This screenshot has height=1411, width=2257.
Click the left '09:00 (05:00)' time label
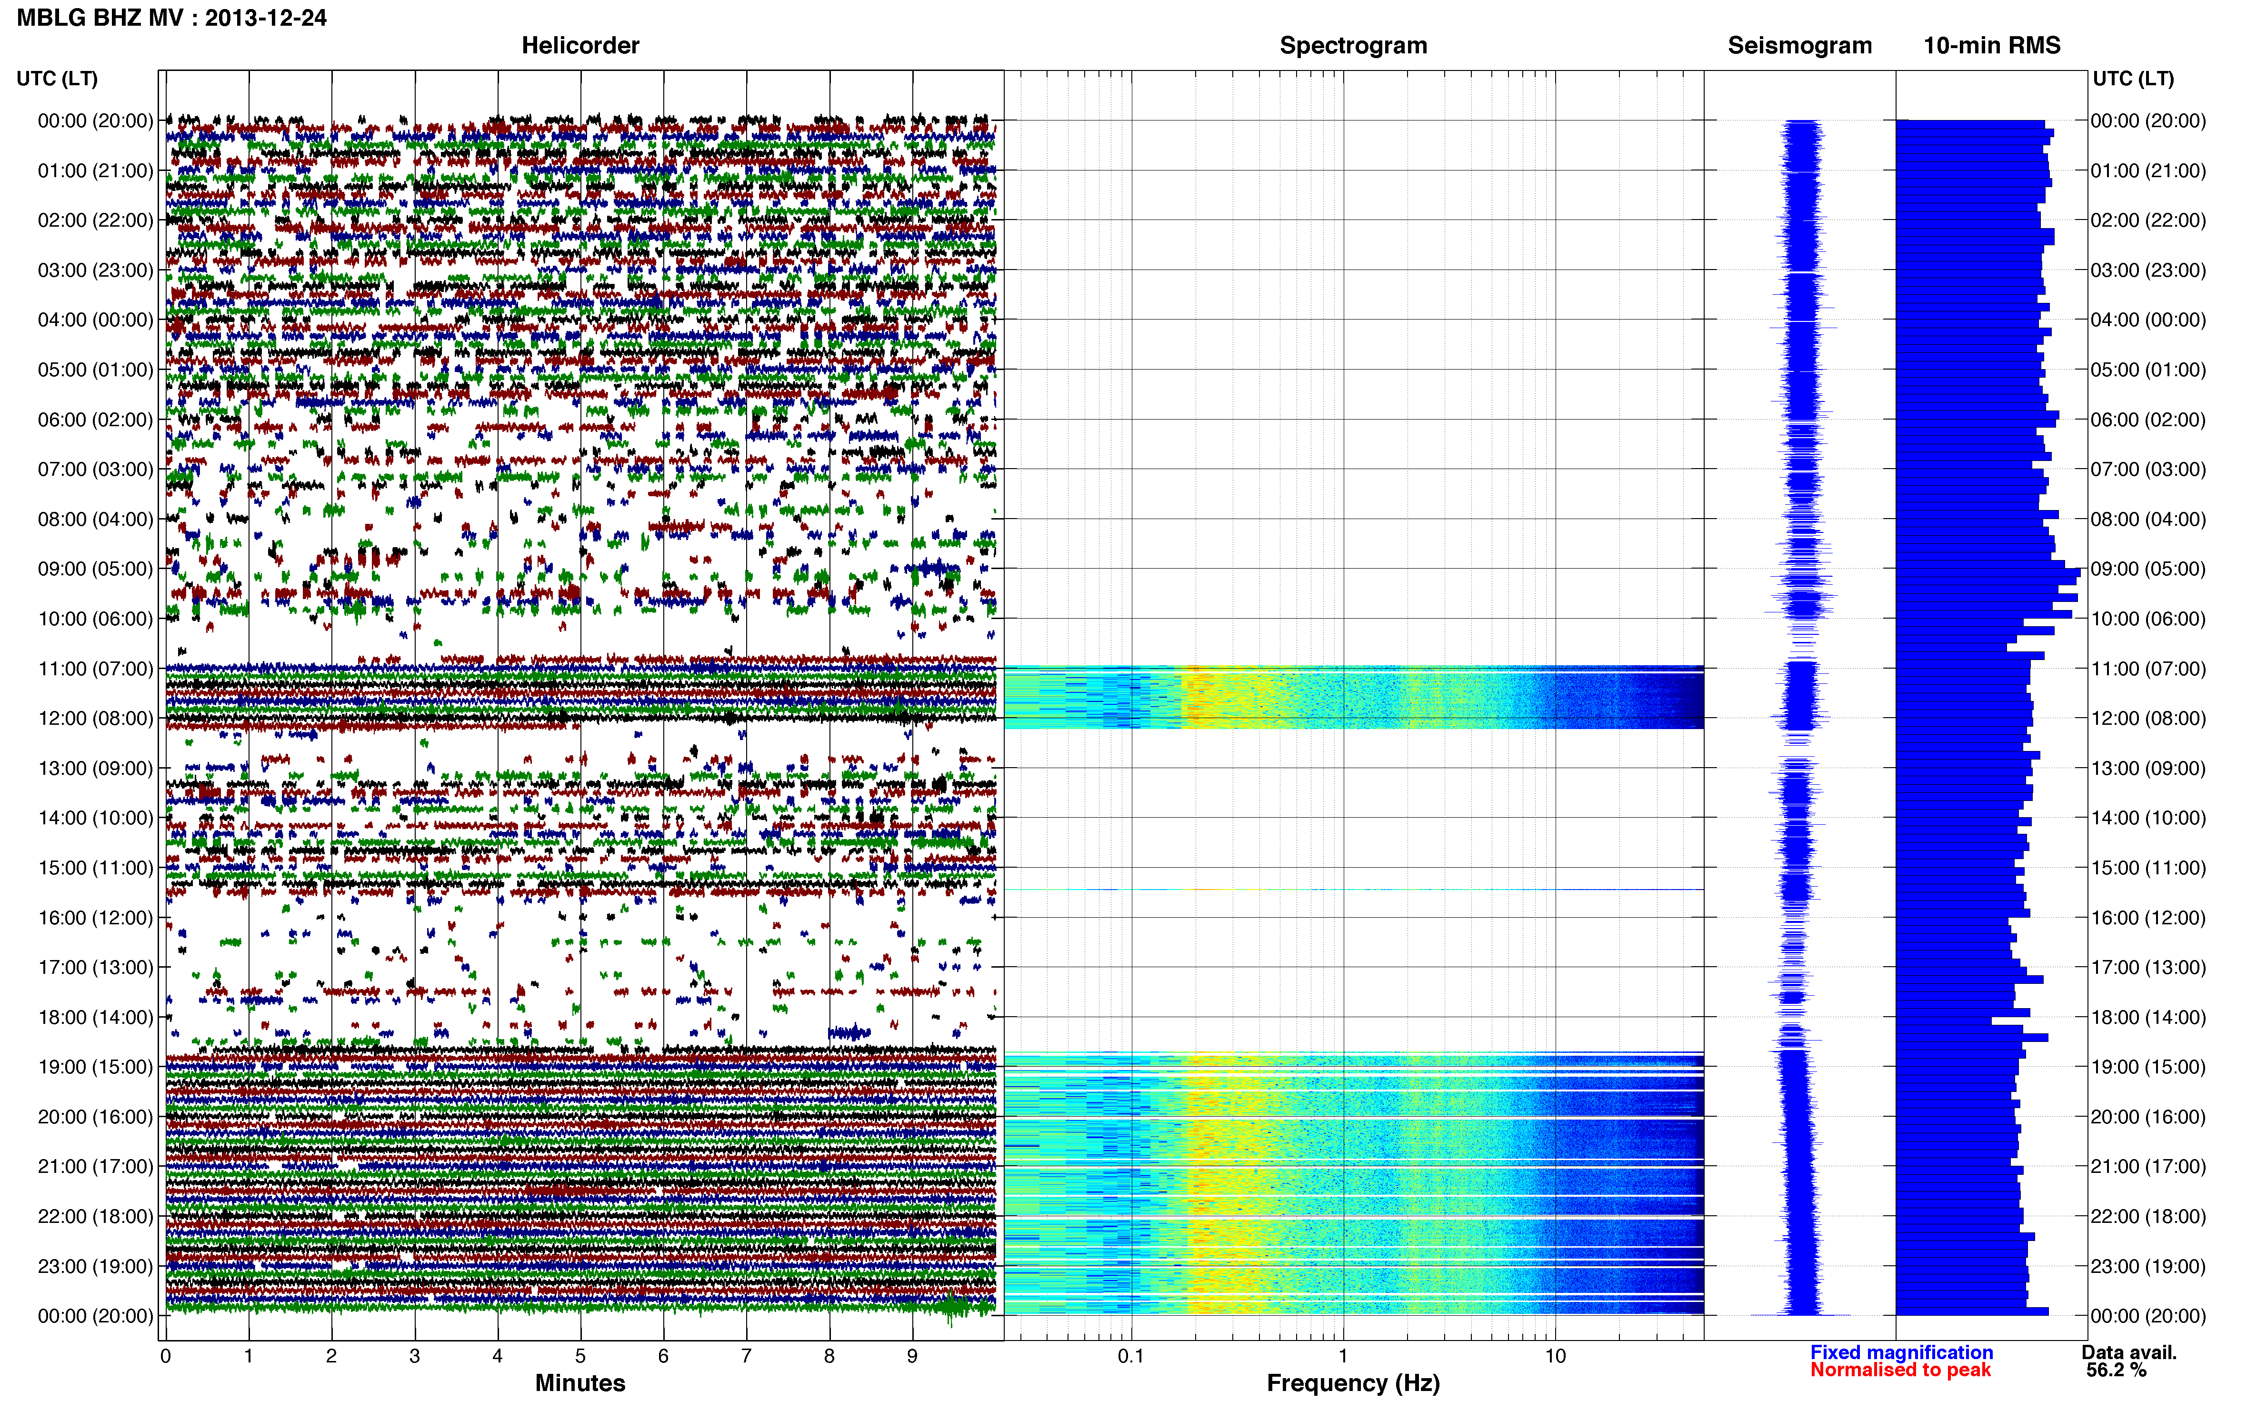pos(95,568)
